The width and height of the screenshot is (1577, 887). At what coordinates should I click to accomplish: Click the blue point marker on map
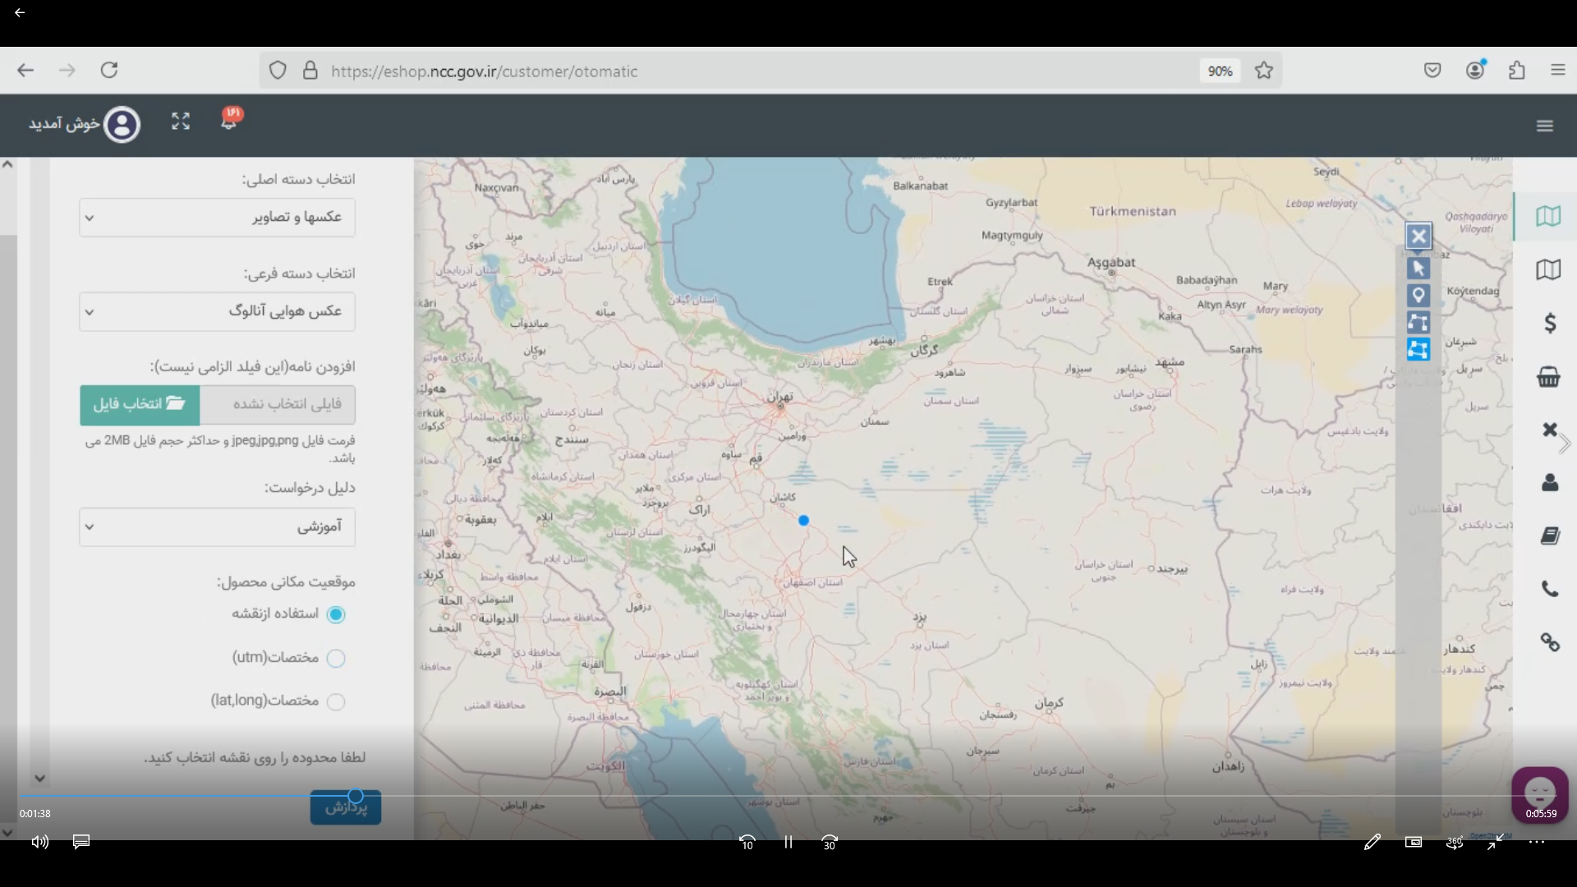tap(804, 521)
